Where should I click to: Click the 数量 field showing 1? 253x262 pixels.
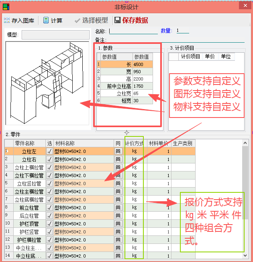coord(183,31)
